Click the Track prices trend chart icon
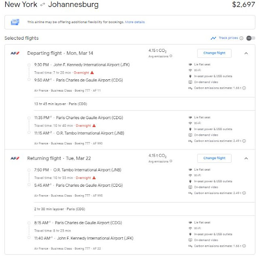 click(x=213, y=38)
